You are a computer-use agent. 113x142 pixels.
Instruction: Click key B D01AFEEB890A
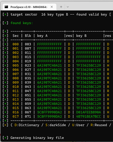(x=89, y=112)
